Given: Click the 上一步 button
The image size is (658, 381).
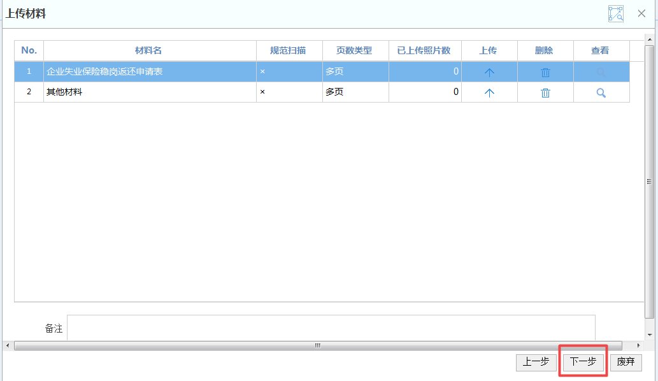Looking at the screenshot, I should tap(535, 362).
